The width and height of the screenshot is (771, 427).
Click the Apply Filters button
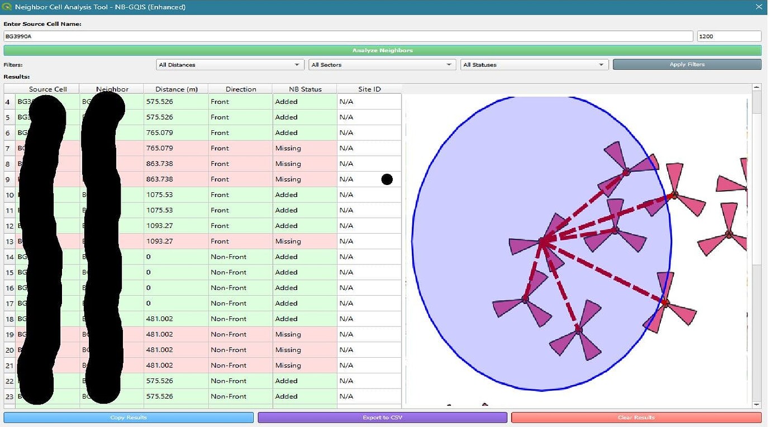tap(687, 65)
